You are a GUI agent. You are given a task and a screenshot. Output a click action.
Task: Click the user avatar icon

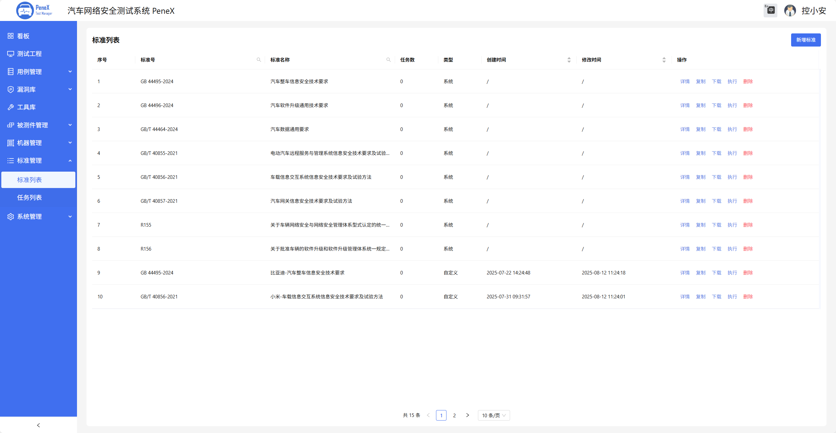click(790, 10)
